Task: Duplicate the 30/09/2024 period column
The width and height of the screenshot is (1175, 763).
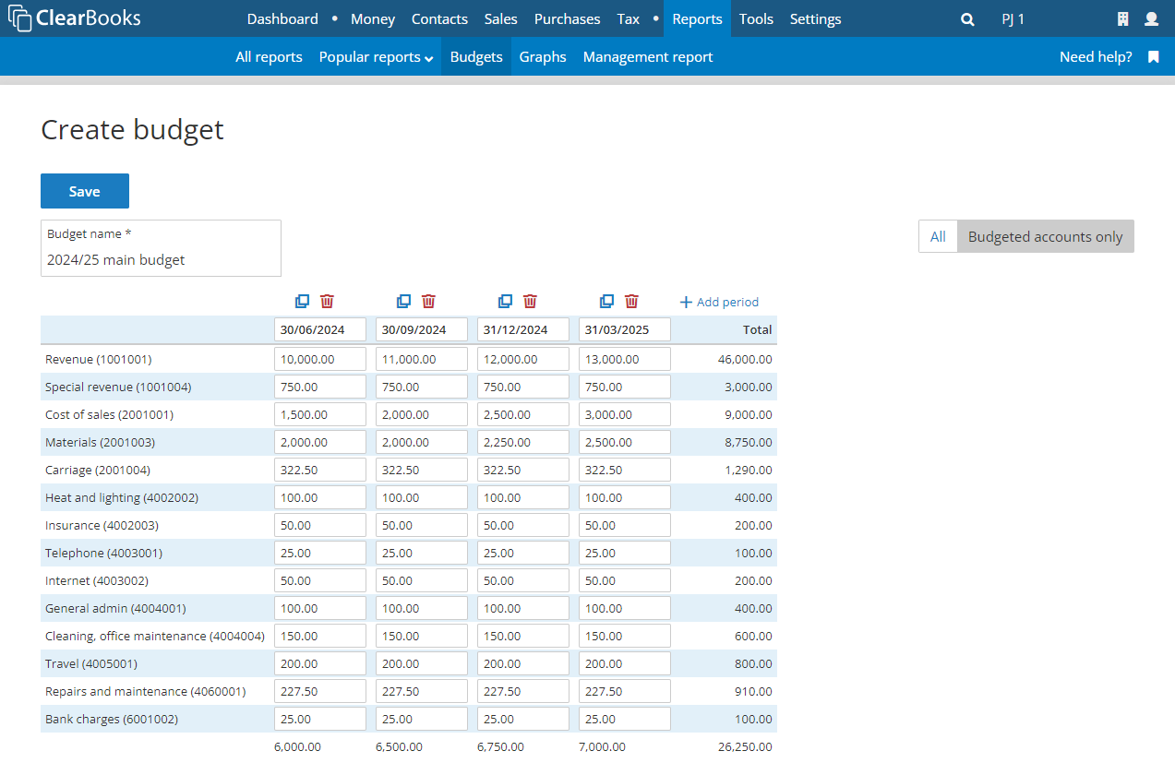Action: coord(403,301)
